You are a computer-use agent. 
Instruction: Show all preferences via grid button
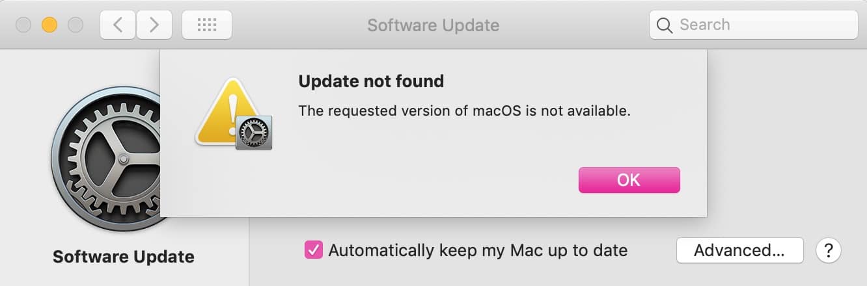[207, 25]
